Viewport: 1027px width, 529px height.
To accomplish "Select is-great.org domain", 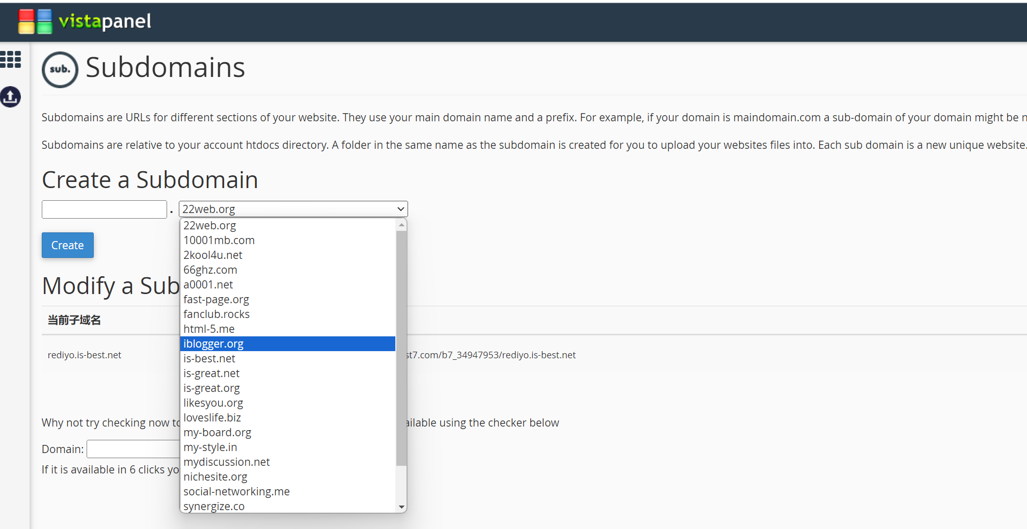I will pyautogui.click(x=288, y=388).
